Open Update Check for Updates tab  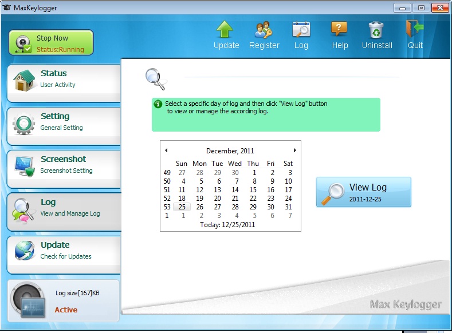pyautogui.click(x=64, y=255)
